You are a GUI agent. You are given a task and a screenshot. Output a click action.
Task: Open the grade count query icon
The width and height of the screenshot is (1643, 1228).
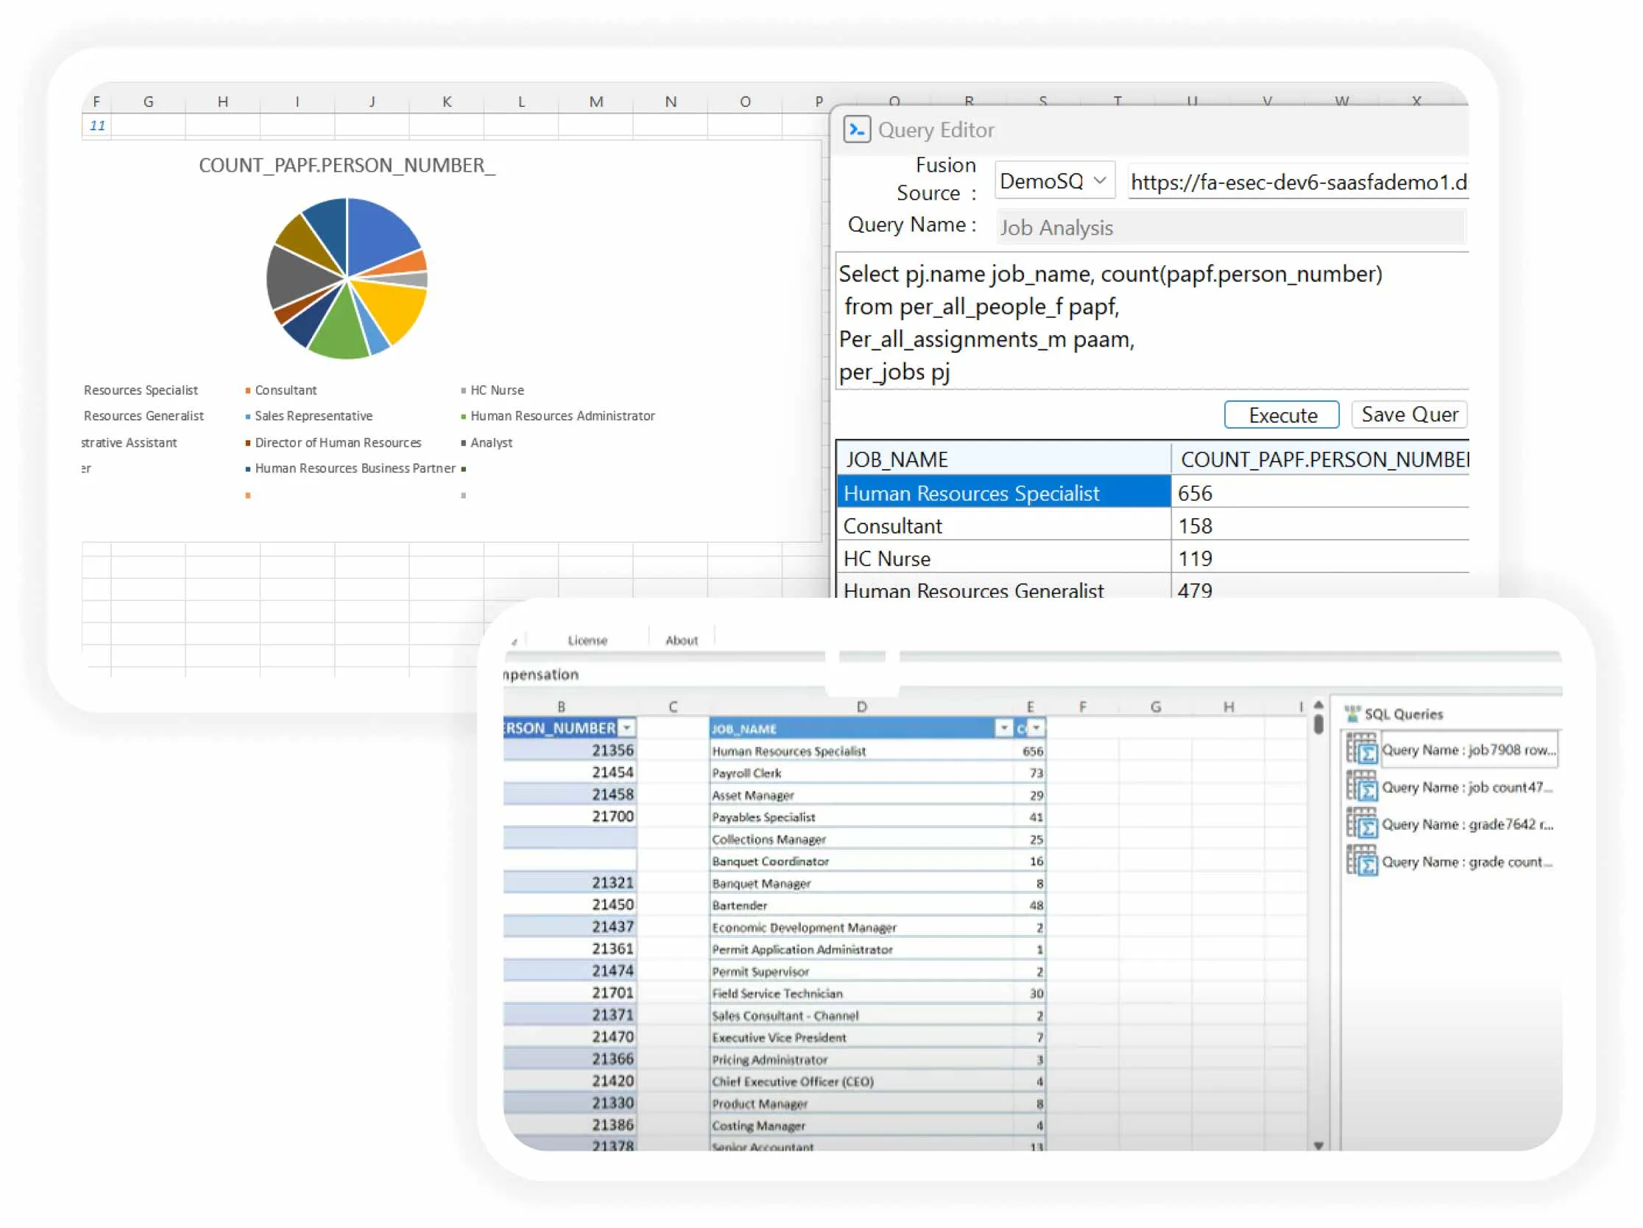click(x=1362, y=861)
